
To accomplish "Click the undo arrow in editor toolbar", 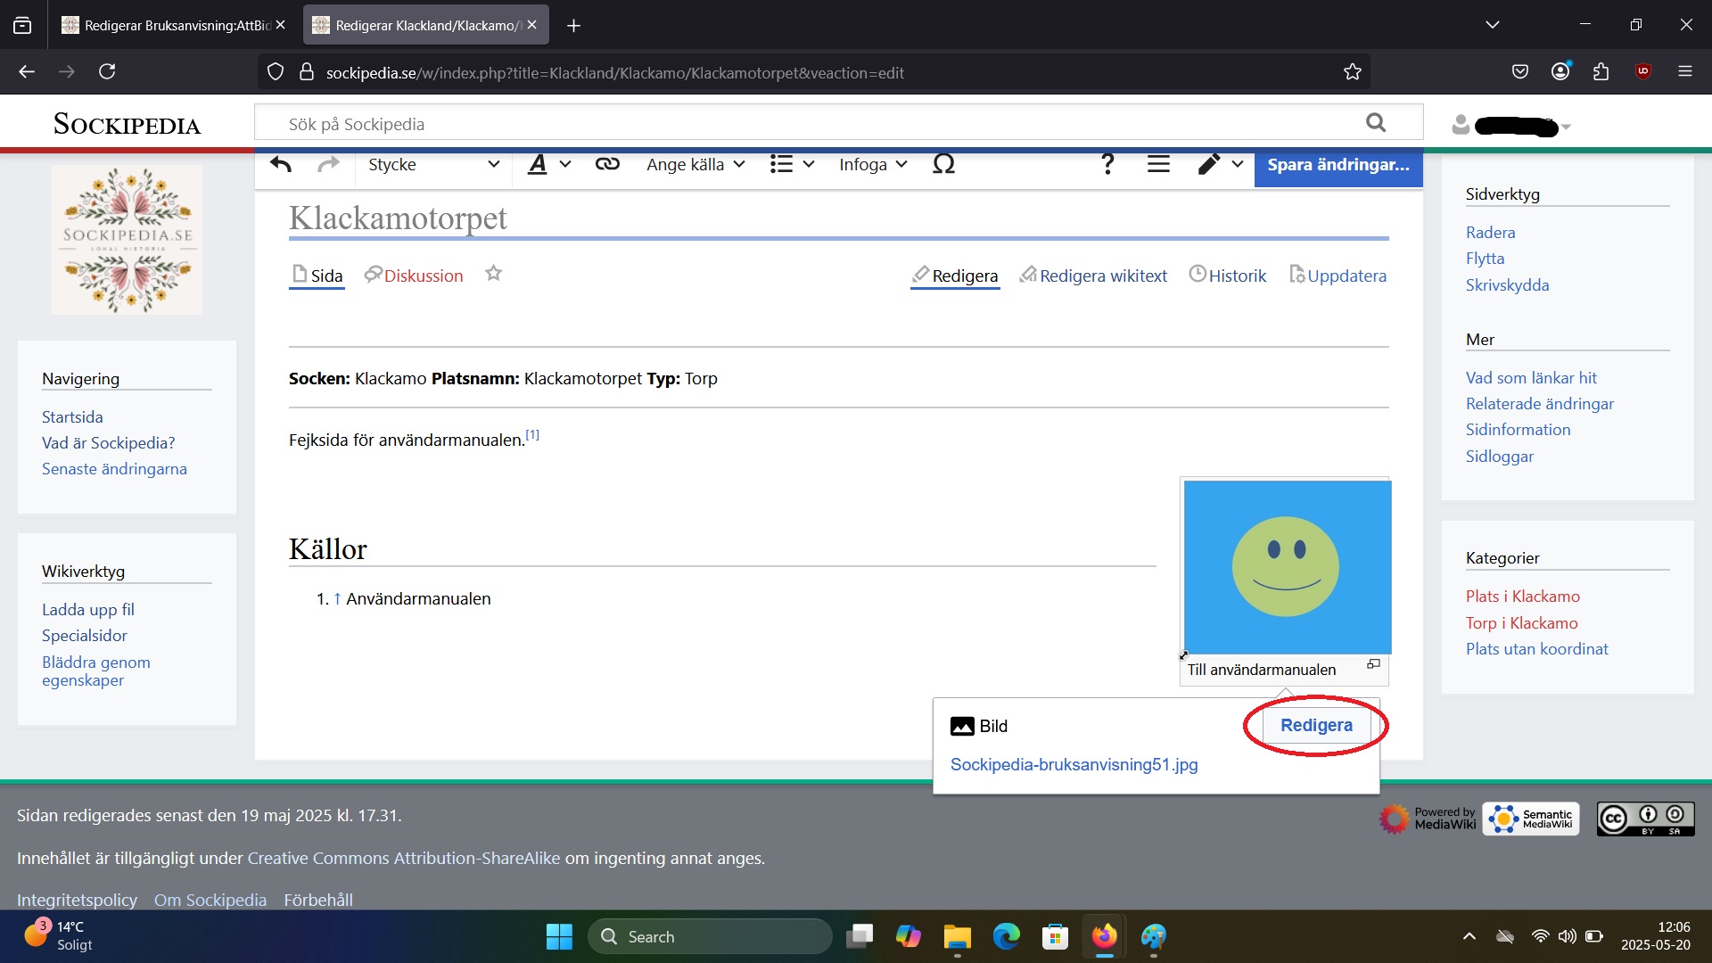I will (281, 165).
